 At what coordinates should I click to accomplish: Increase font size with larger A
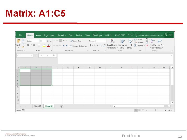click(x=48, y=41)
